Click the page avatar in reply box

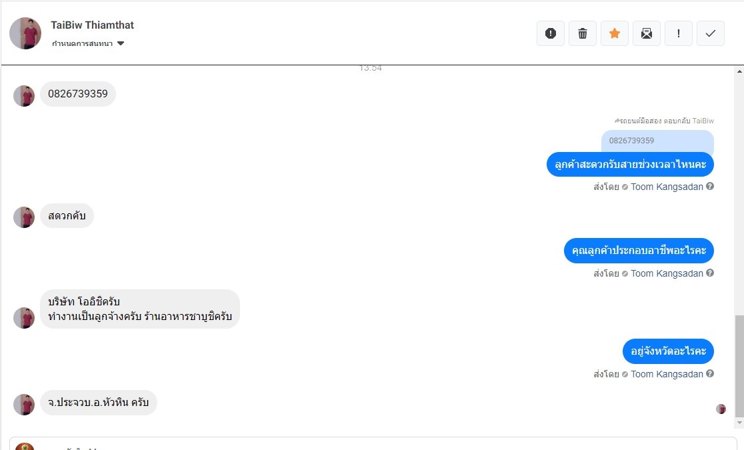tap(25, 446)
